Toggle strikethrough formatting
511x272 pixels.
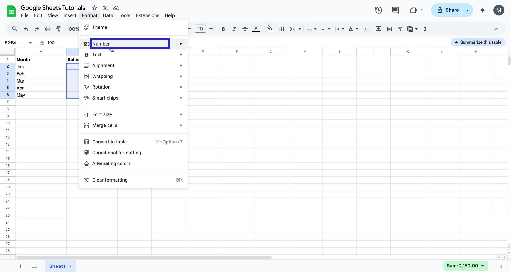245,29
